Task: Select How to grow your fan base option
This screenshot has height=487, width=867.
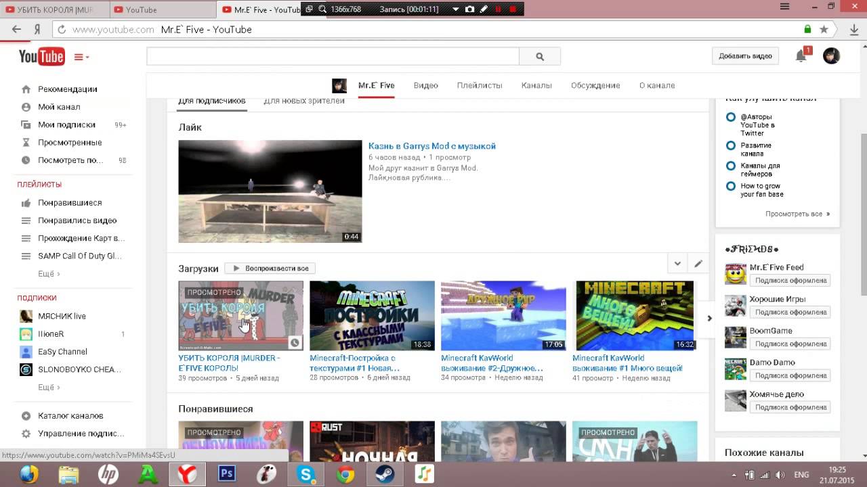Action: tap(731, 186)
